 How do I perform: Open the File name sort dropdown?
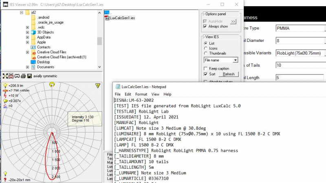click(x=235, y=60)
